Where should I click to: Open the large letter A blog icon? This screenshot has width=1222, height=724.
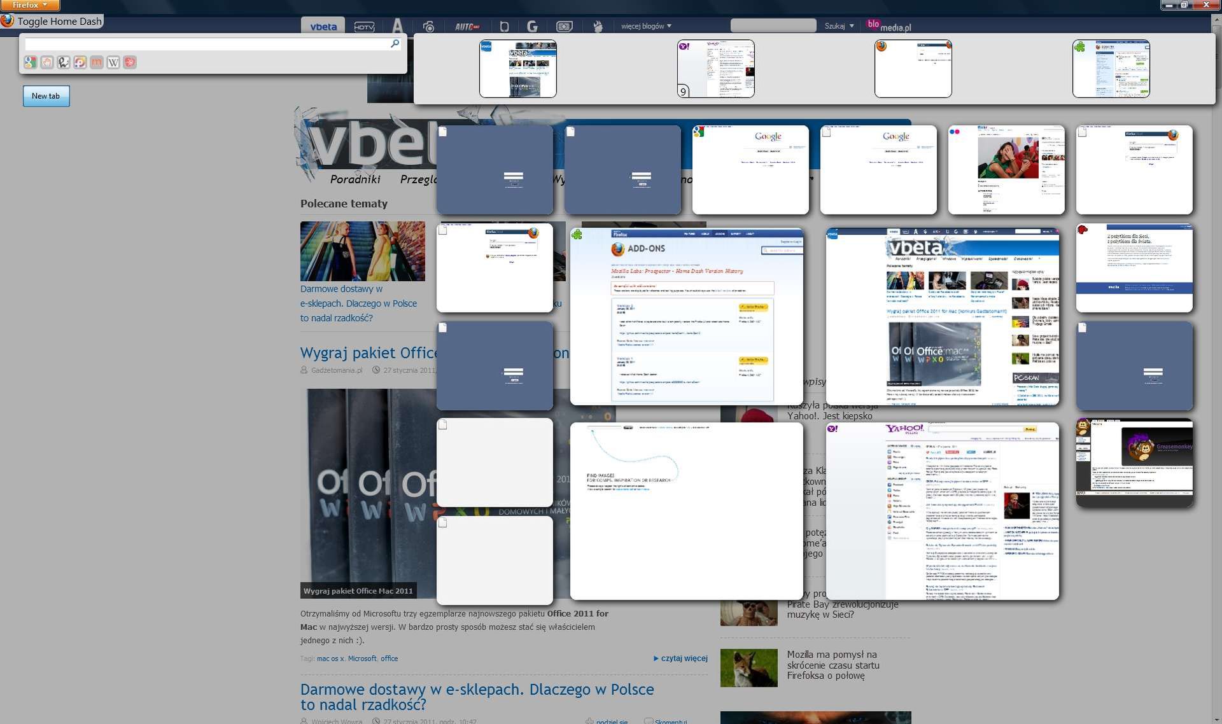pyautogui.click(x=398, y=25)
